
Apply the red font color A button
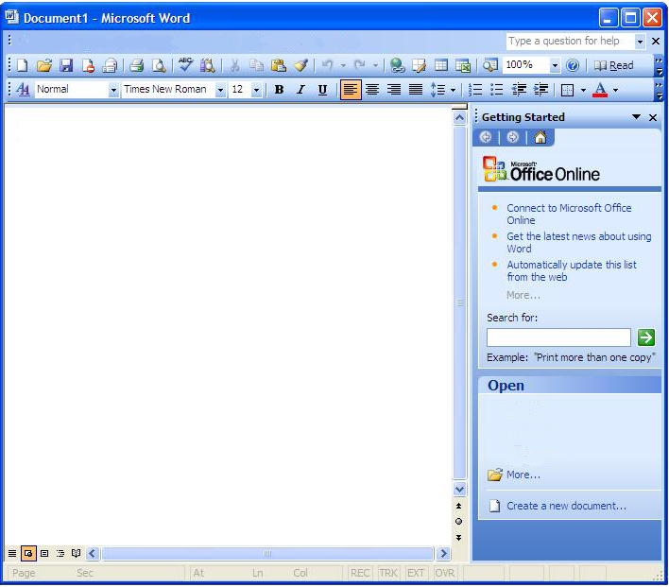click(x=600, y=90)
